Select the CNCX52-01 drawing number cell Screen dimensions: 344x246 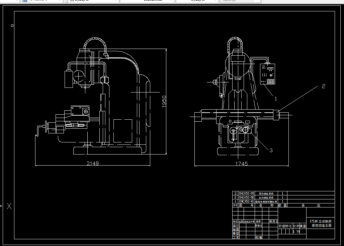tap(246, 201)
